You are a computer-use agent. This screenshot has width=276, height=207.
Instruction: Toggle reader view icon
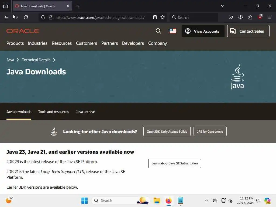155,17
